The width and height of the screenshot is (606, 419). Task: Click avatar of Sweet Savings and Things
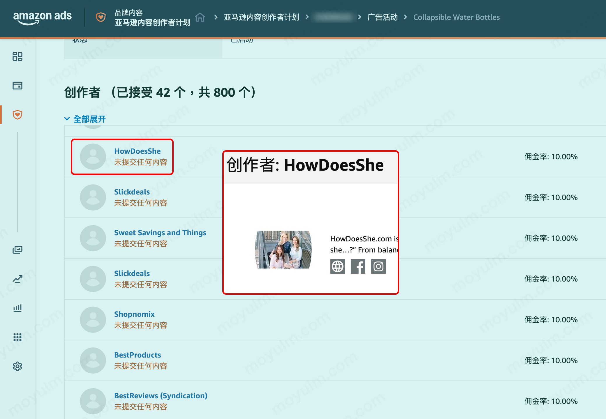click(93, 238)
